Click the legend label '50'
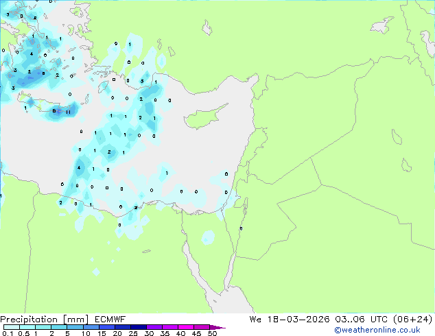The height and width of the screenshot is (336, 435). point(212,333)
